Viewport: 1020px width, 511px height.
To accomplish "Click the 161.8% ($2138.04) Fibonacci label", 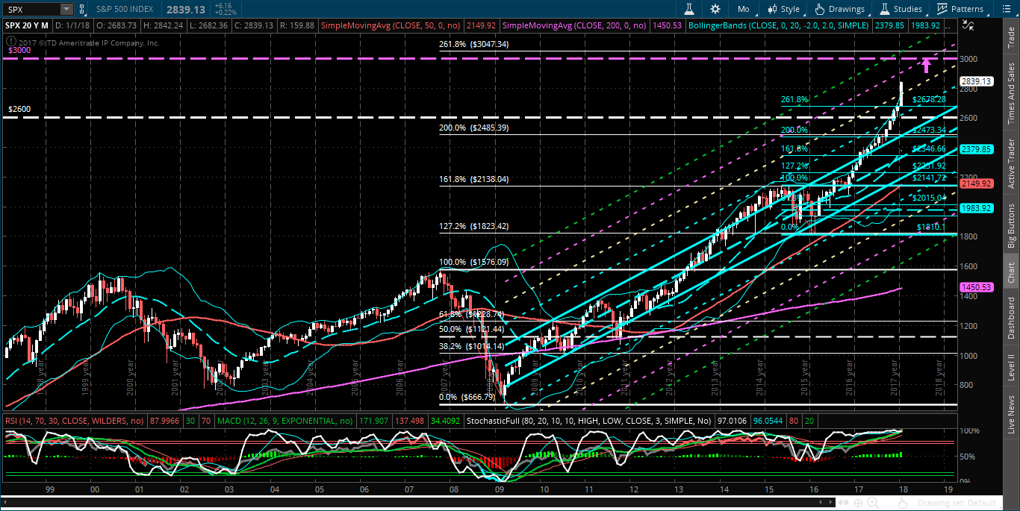I will [475, 179].
